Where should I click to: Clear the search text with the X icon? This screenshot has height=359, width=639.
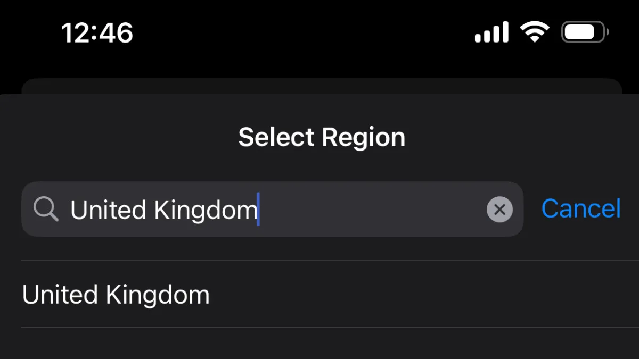pos(499,209)
